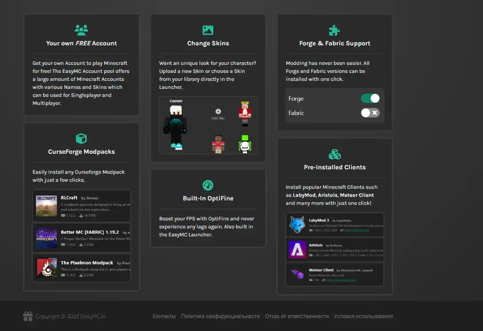Click the Forge label in the toggle panel
Image resolution: width=483 pixels, height=331 pixels.
pyautogui.click(x=296, y=99)
